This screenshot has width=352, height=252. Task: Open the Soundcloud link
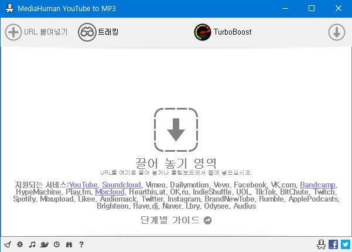(121, 185)
